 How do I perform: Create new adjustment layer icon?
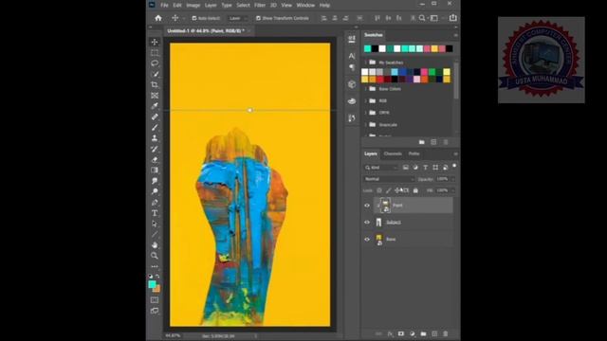[413, 333]
